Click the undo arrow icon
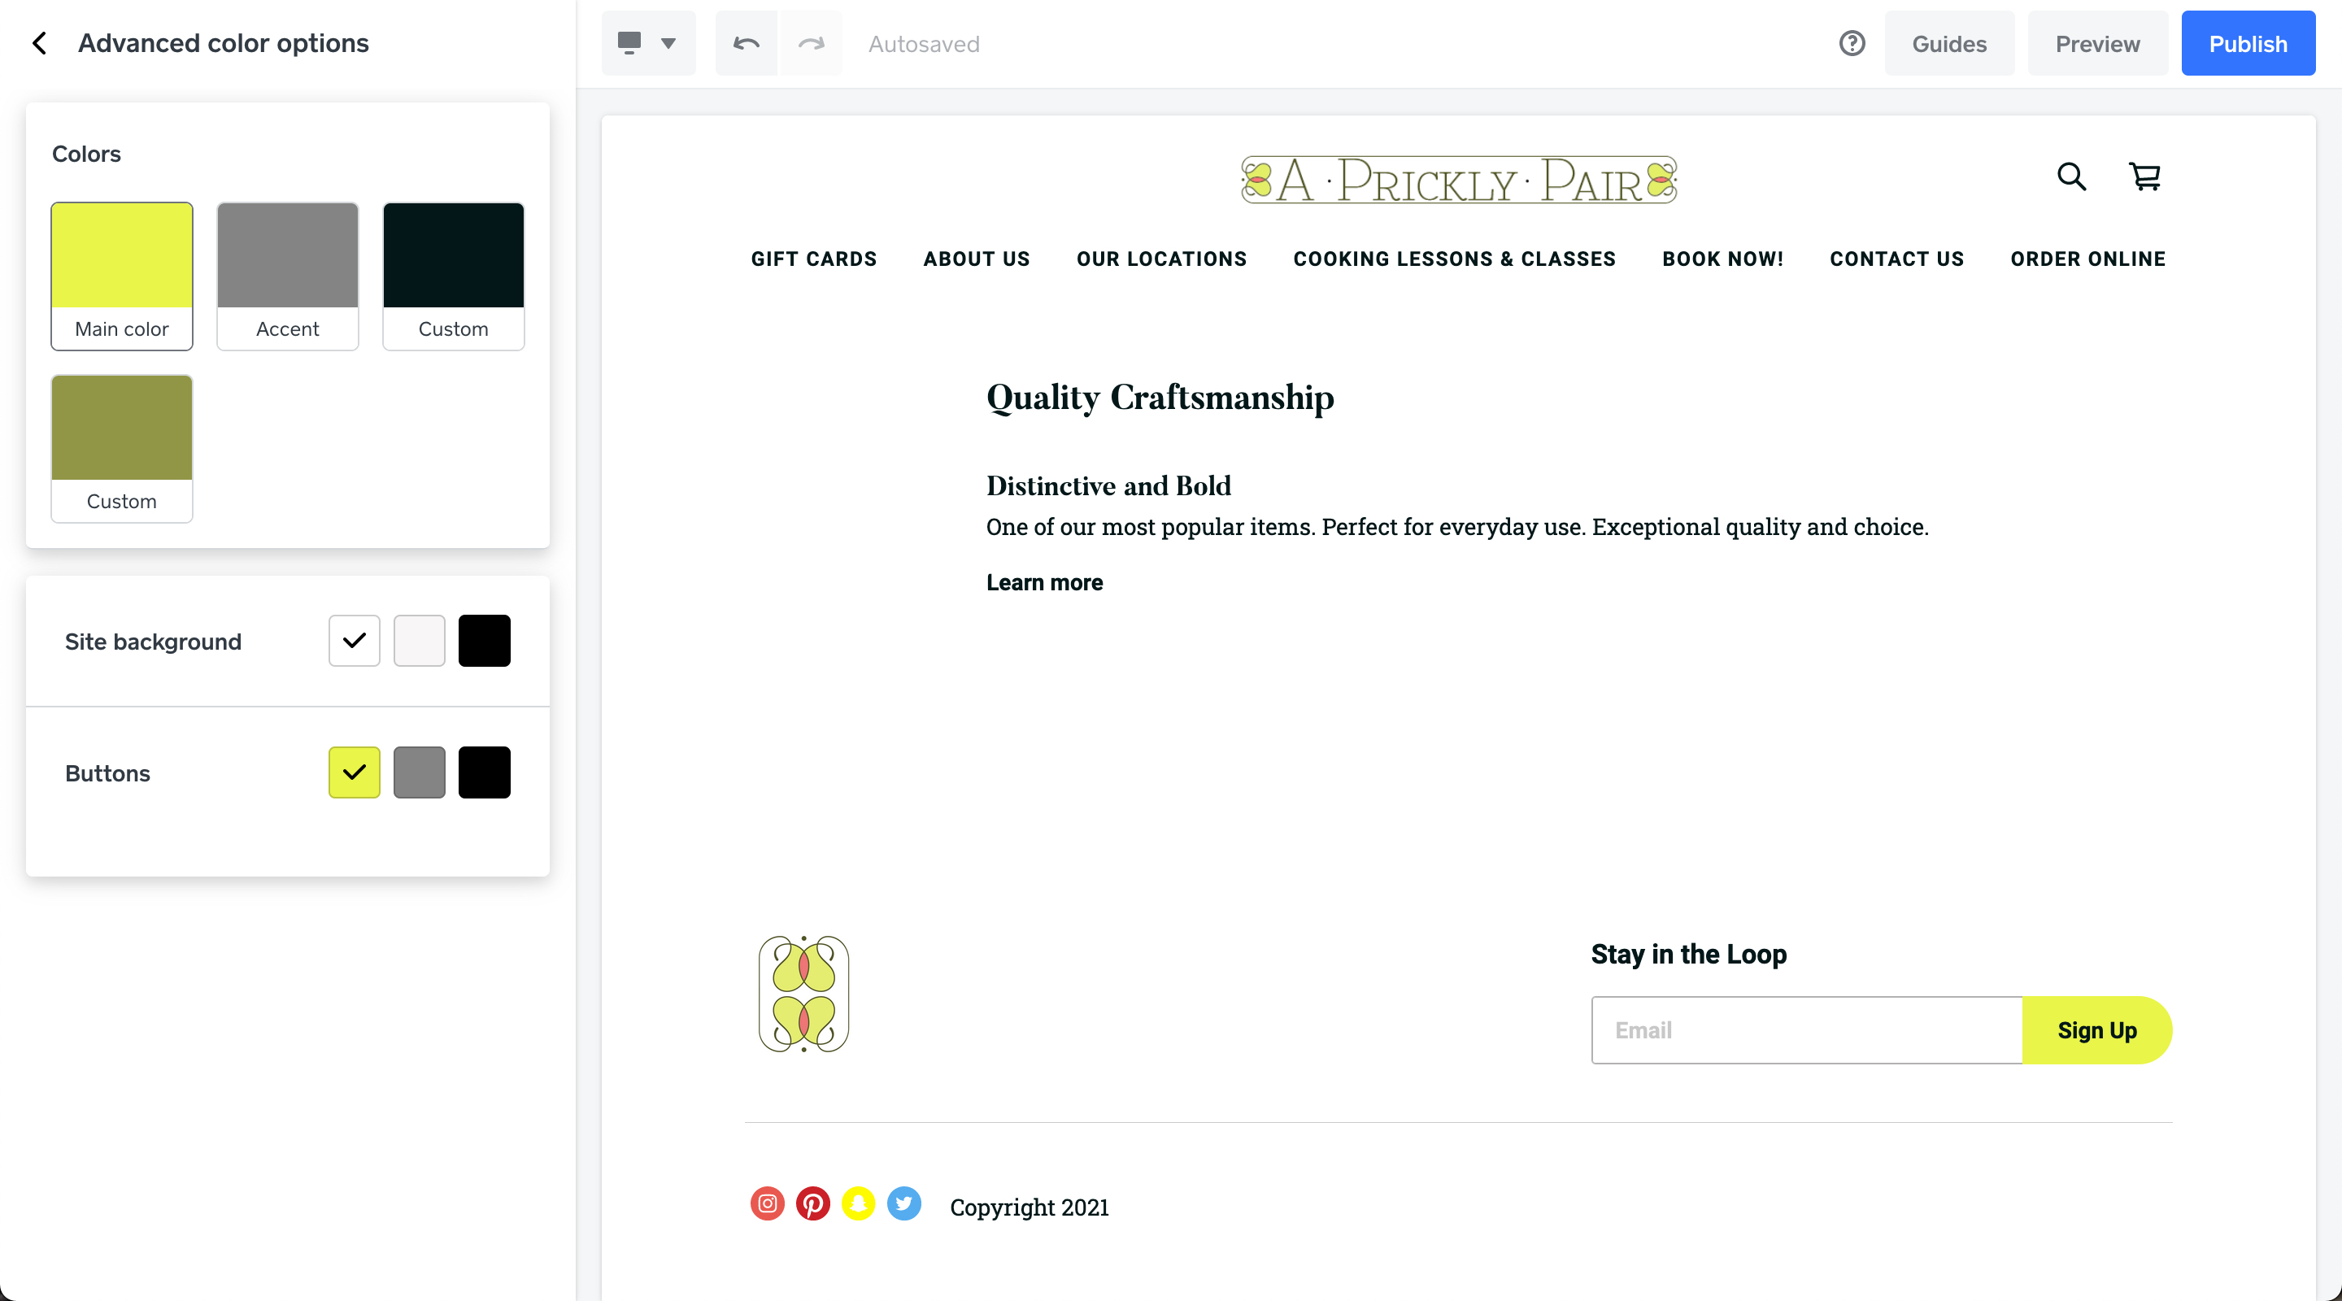2342x1301 pixels. pos(746,43)
